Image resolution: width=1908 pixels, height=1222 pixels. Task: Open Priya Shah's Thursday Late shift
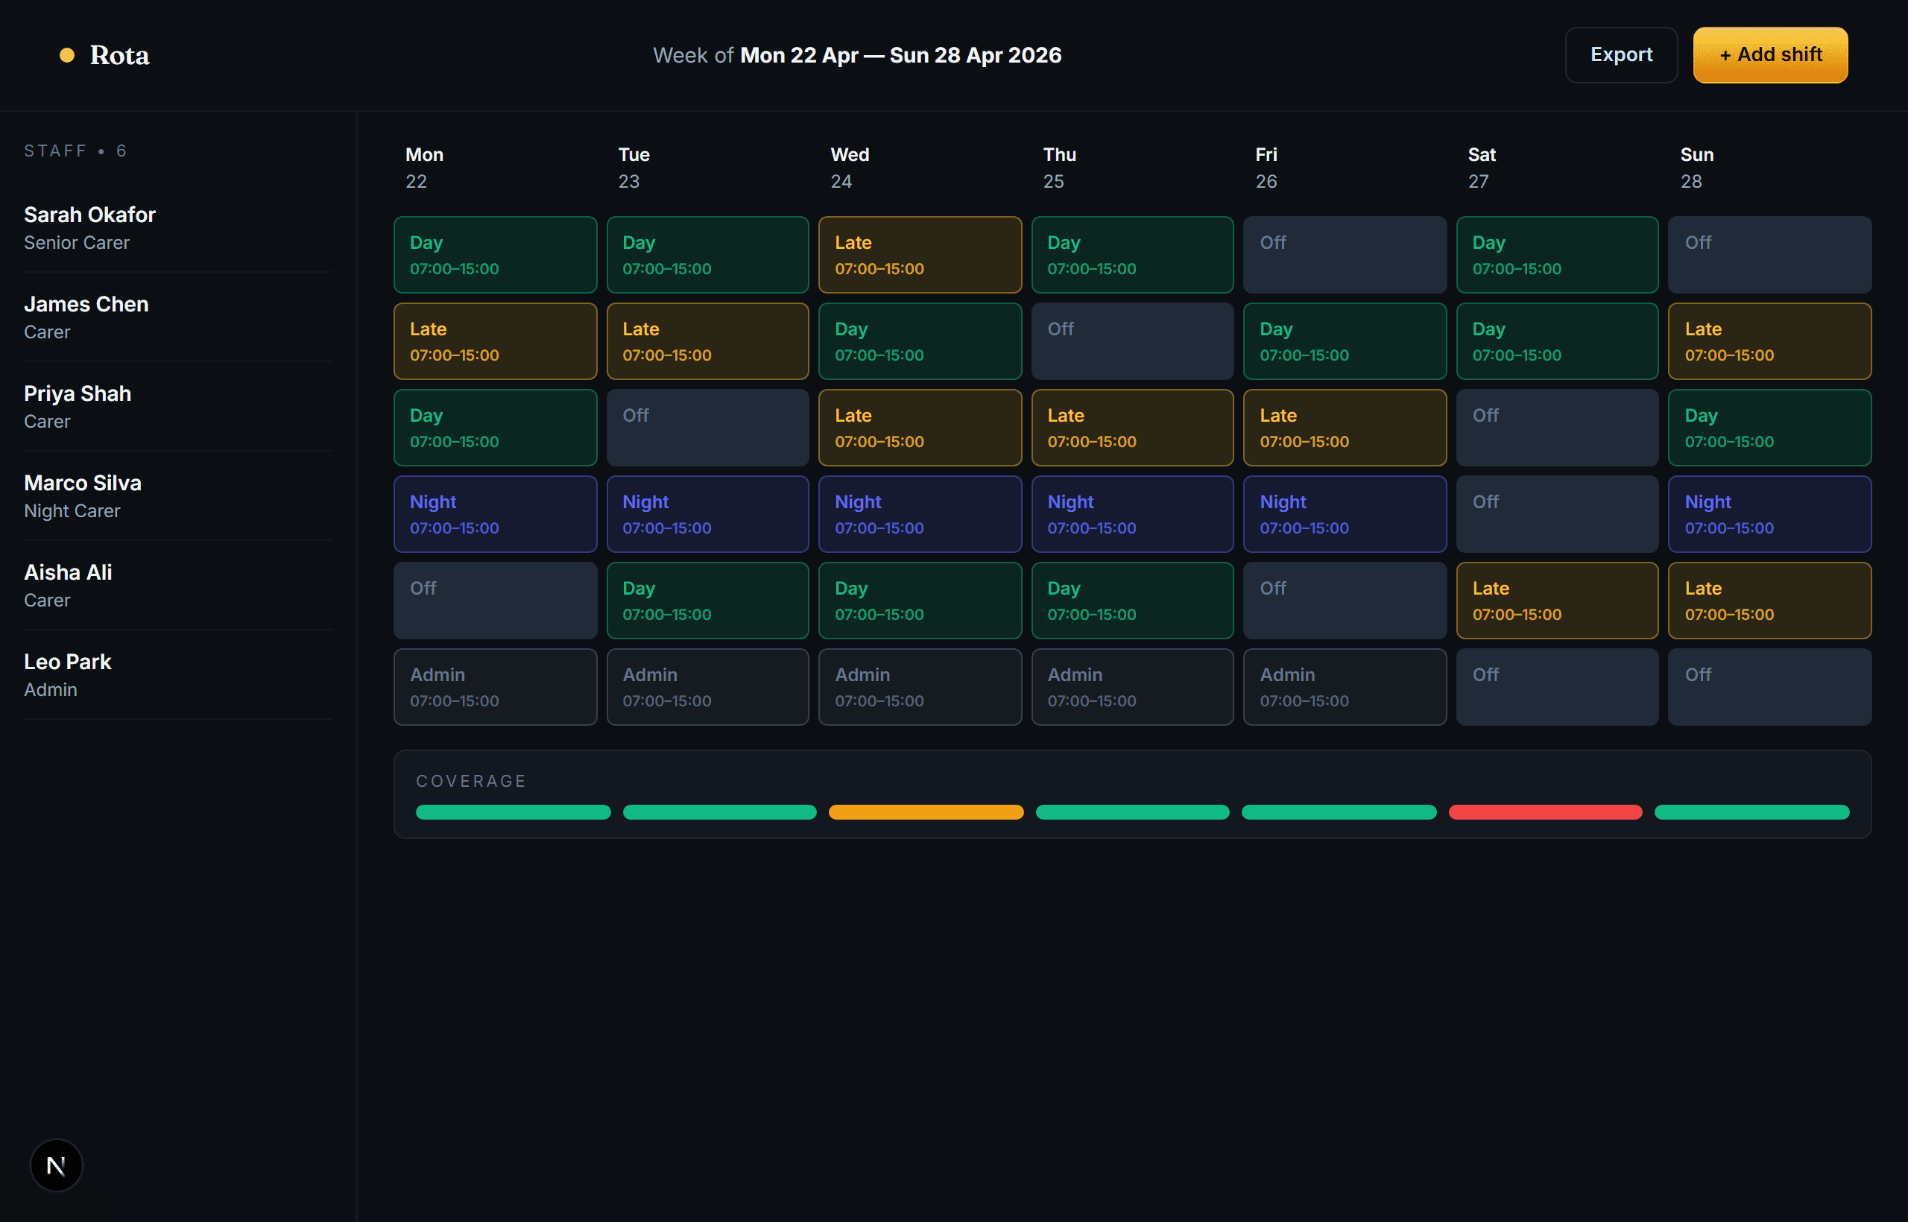pyautogui.click(x=1132, y=428)
